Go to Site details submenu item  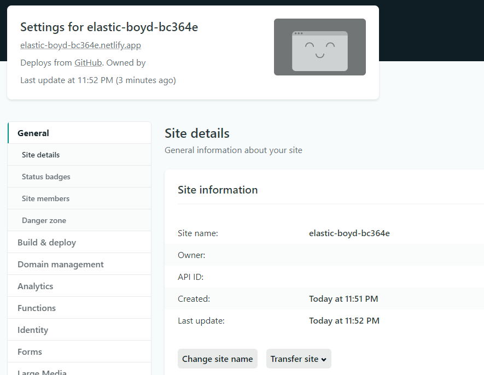[40, 155]
